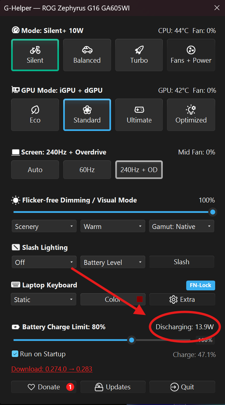Image resolution: width=225 pixels, height=405 pixels.
Task: Expand the Gamut: Native dropdown
Action: point(182,226)
